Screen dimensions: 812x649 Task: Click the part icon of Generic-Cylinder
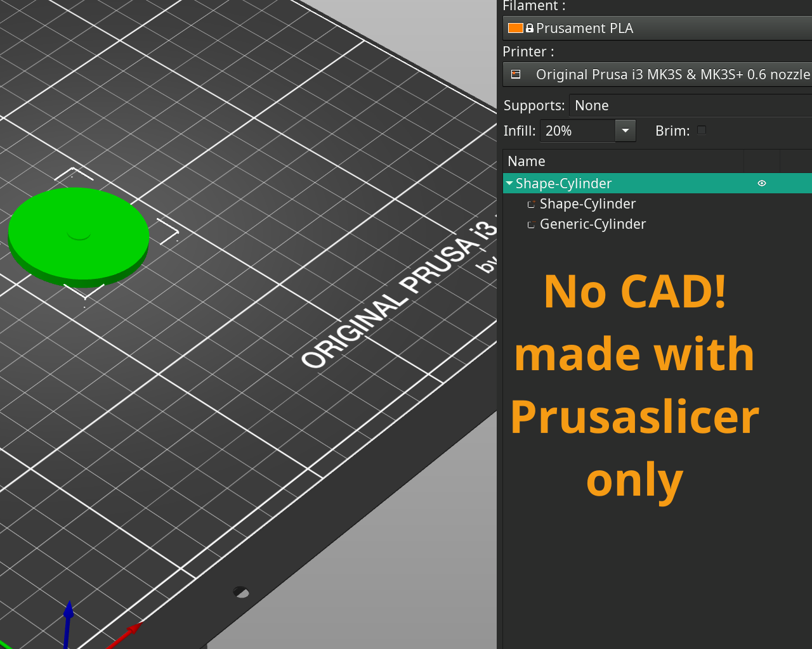532,224
